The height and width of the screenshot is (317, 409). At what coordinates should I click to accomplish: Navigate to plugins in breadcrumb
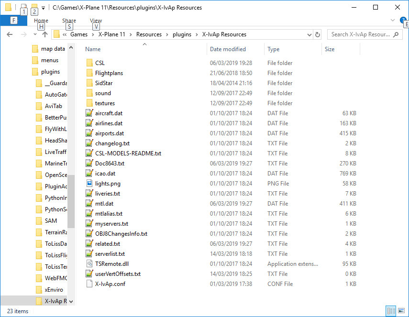click(182, 34)
